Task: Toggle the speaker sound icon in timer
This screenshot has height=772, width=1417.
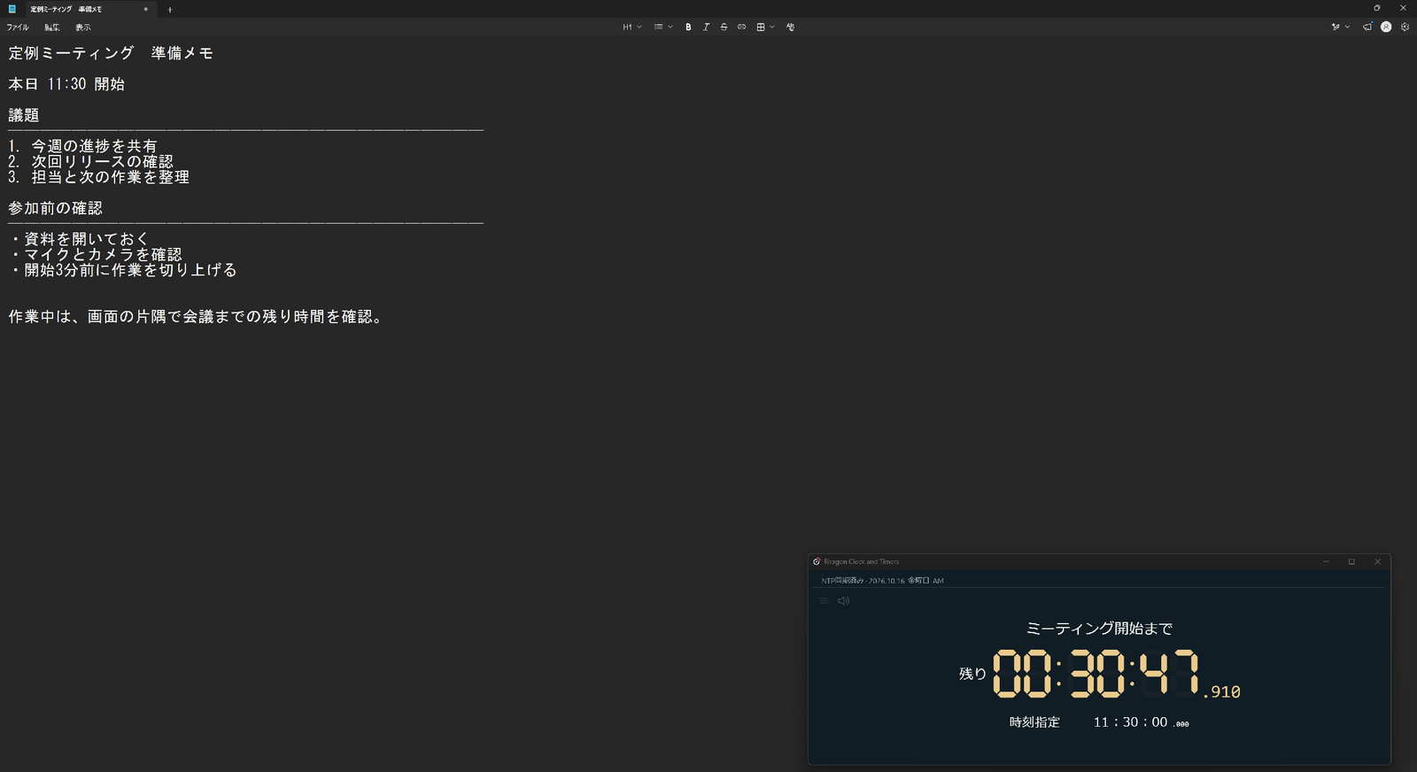Action: tap(844, 601)
